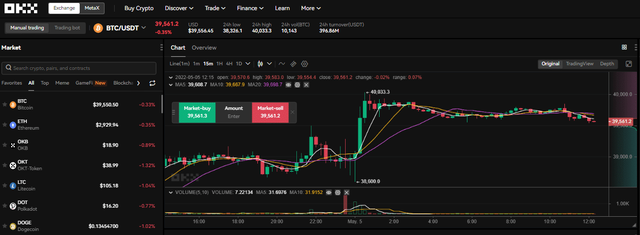The width and height of the screenshot is (640, 235).
Task: Open the indicators line-wave icon
Action: (282, 64)
